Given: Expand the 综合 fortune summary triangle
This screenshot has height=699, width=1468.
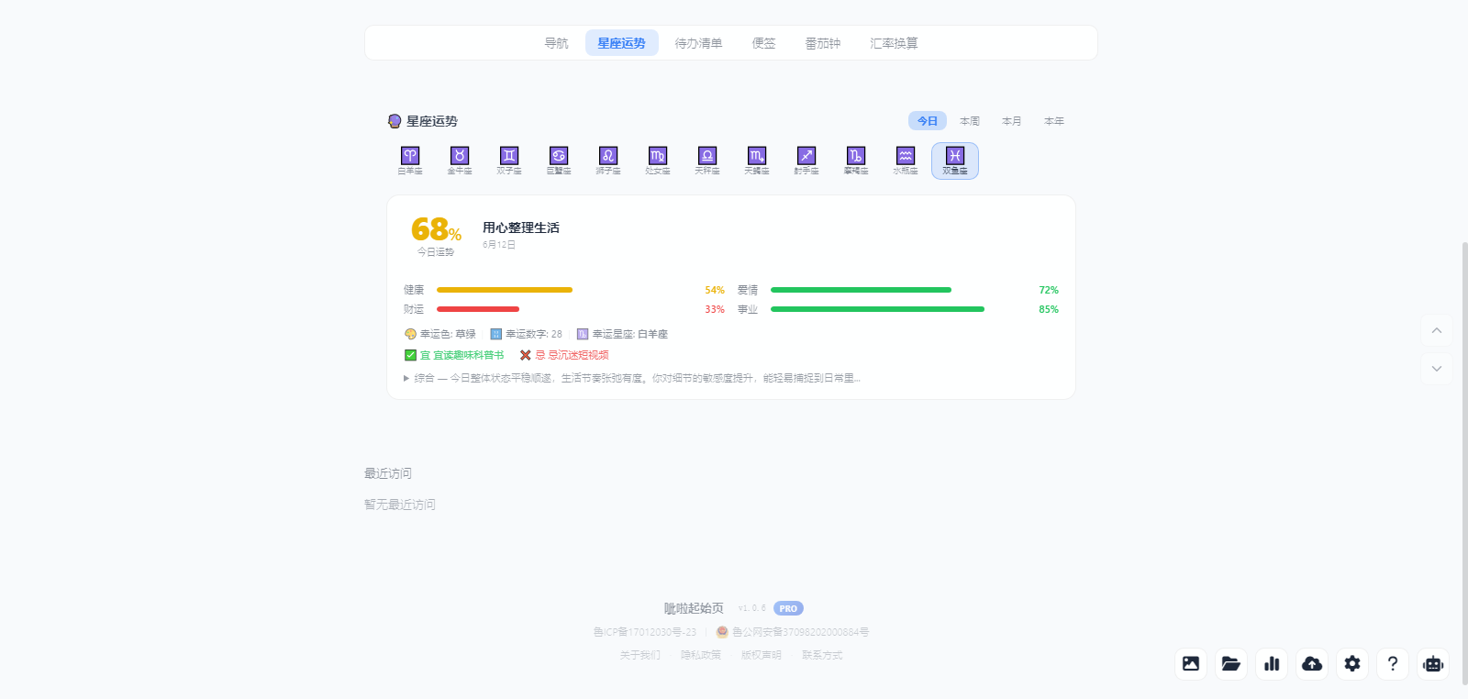Looking at the screenshot, I should coord(406,378).
